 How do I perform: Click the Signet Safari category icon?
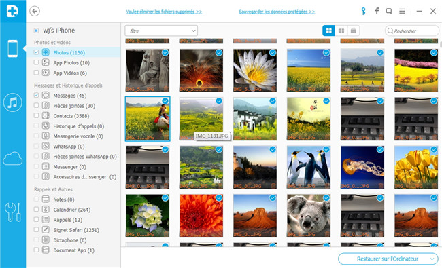(x=46, y=230)
